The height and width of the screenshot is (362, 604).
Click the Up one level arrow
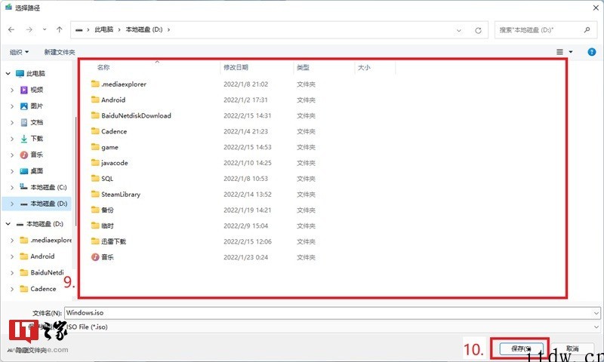60,29
